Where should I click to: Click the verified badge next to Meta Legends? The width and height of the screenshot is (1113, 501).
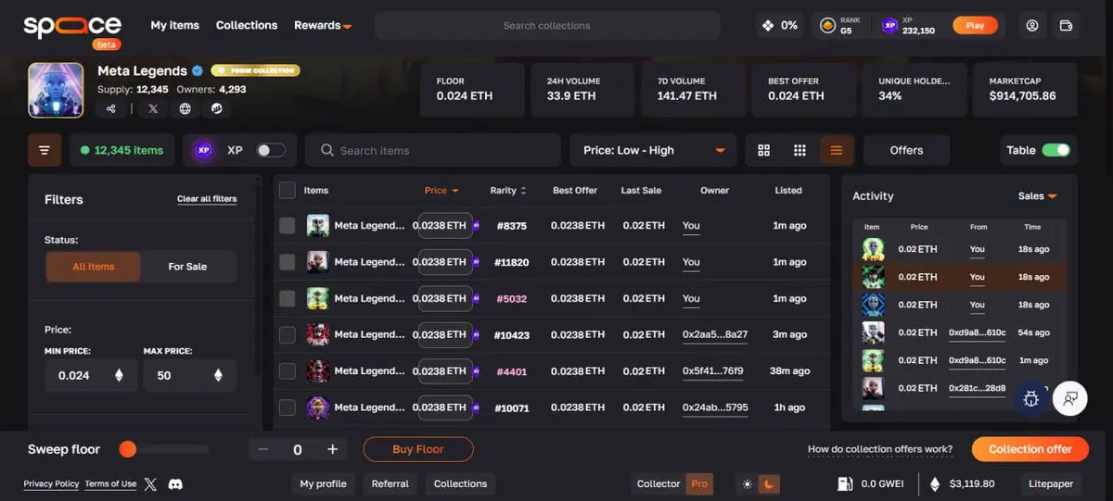point(197,71)
